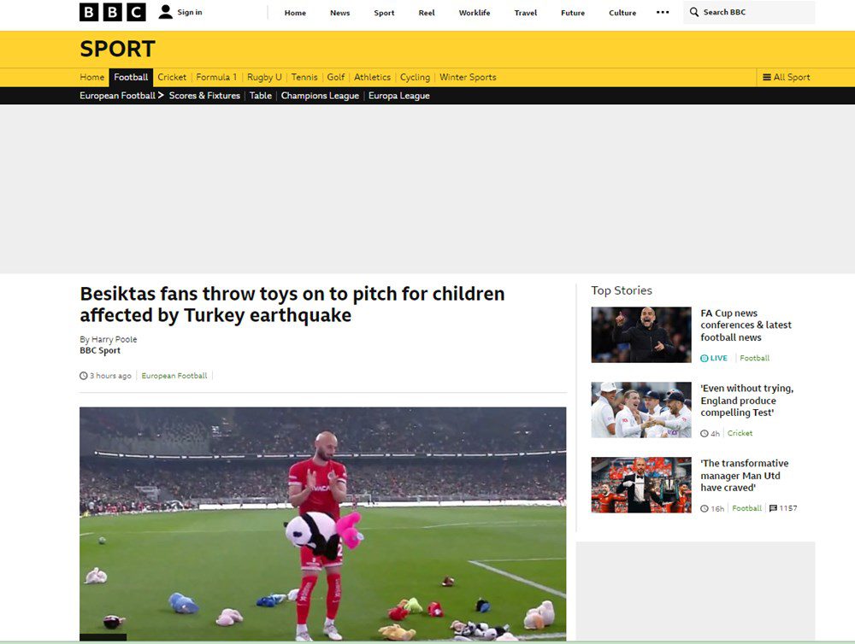
Task: Click the BBC logo
Action: tap(112, 12)
